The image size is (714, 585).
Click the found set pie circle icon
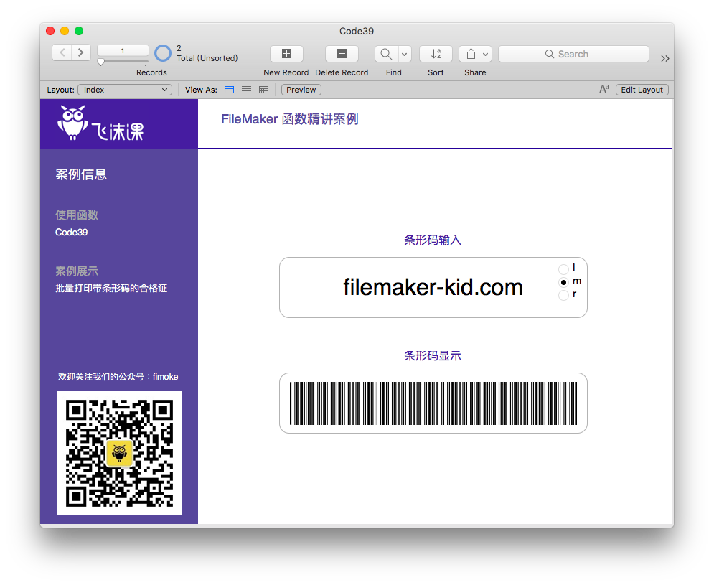tap(163, 53)
